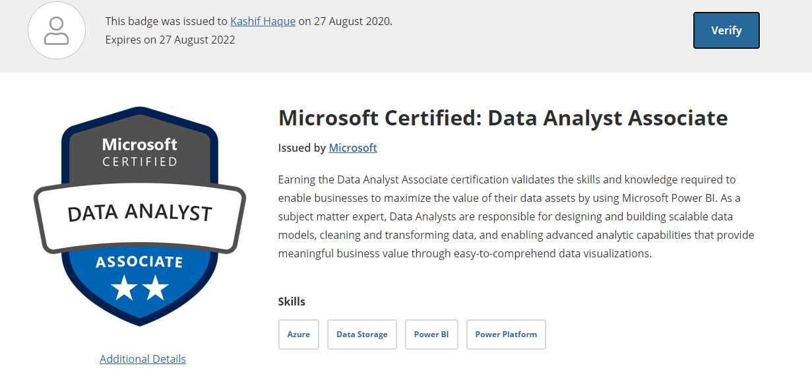Click the ASSOCIATE label on the badge
The height and width of the screenshot is (382, 812).
[x=139, y=262]
